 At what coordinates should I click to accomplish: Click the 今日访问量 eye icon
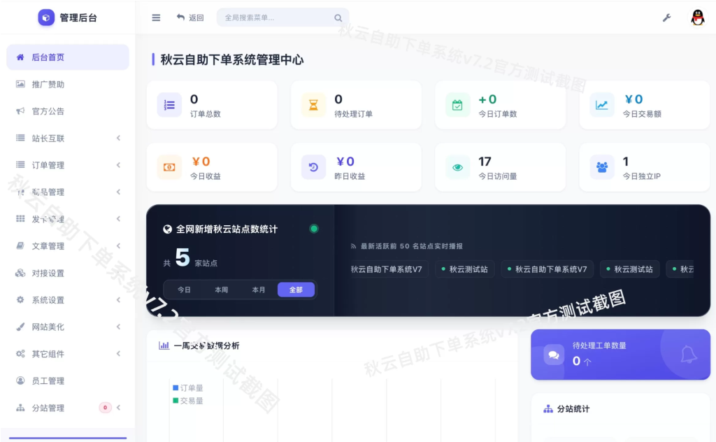pyautogui.click(x=457, y=167)
